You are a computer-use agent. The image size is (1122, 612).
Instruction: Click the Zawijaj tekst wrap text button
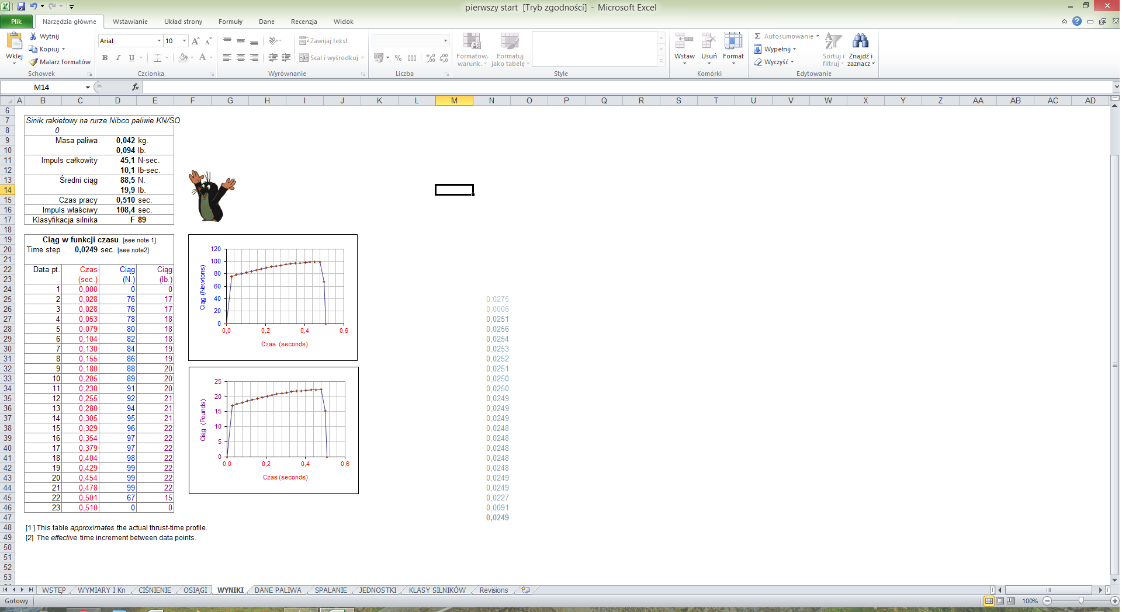pyautogui.click(x=324, y=41)
